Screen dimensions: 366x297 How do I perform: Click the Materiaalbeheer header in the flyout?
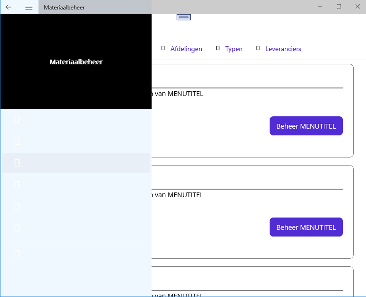tap(76, 62)
